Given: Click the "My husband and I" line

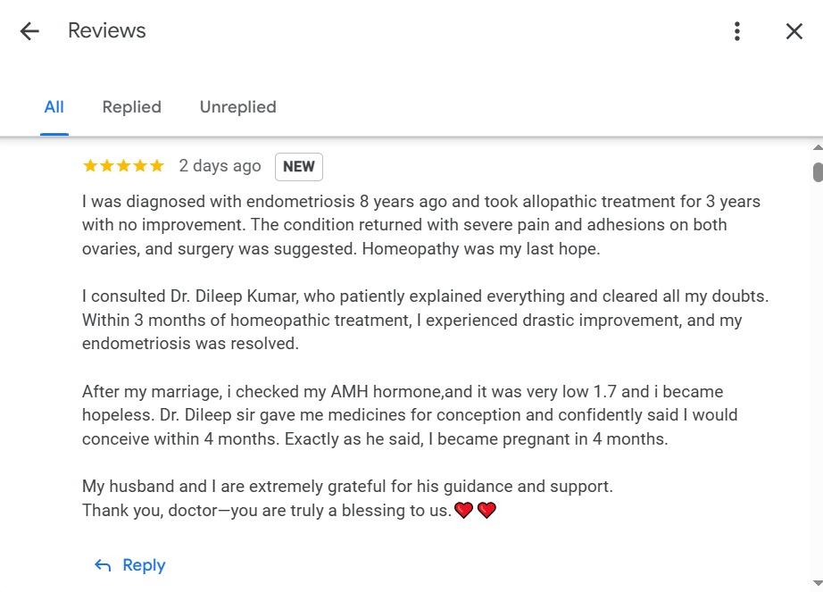Looking at the screenshot, I should coord(347,488).
